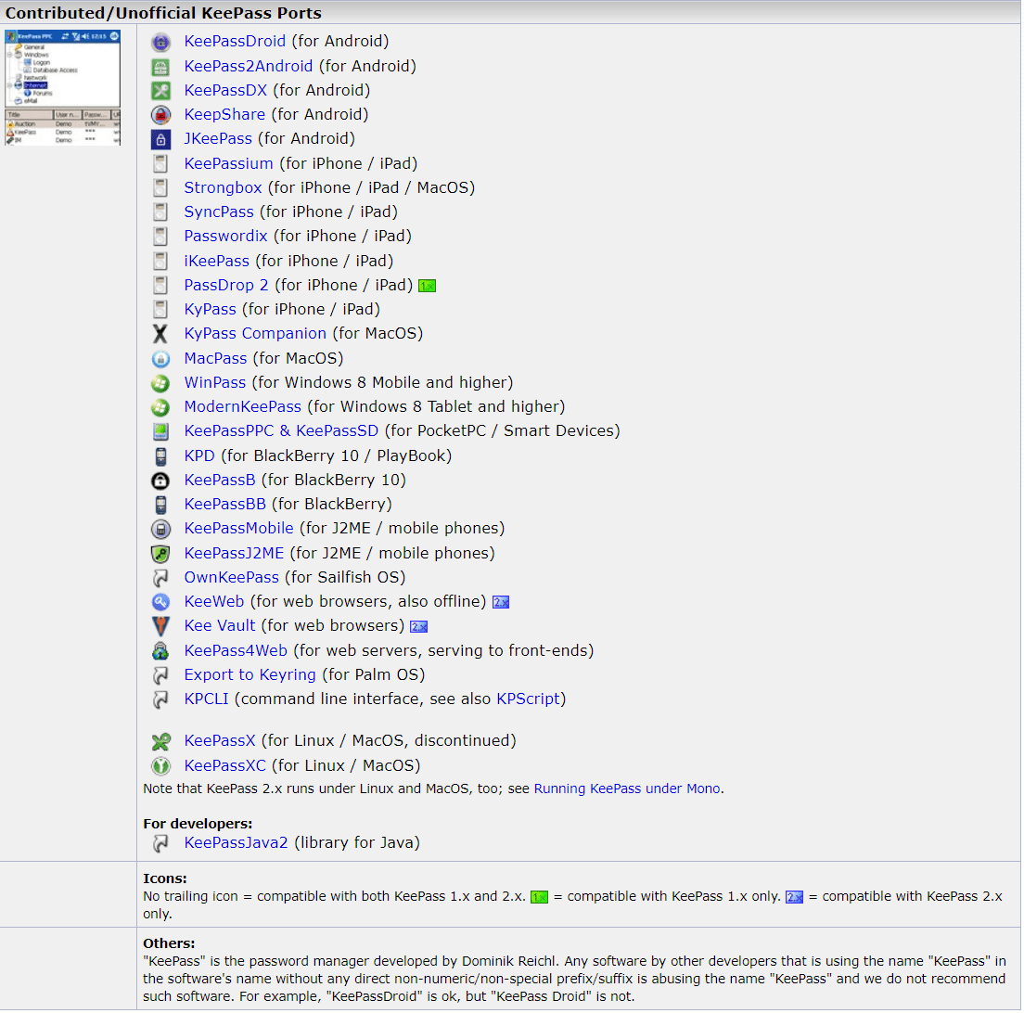Click the phone icon beside KeePassBB
The width and height of the screenshot is (1024, 1013).
click(x=160, y=505)
